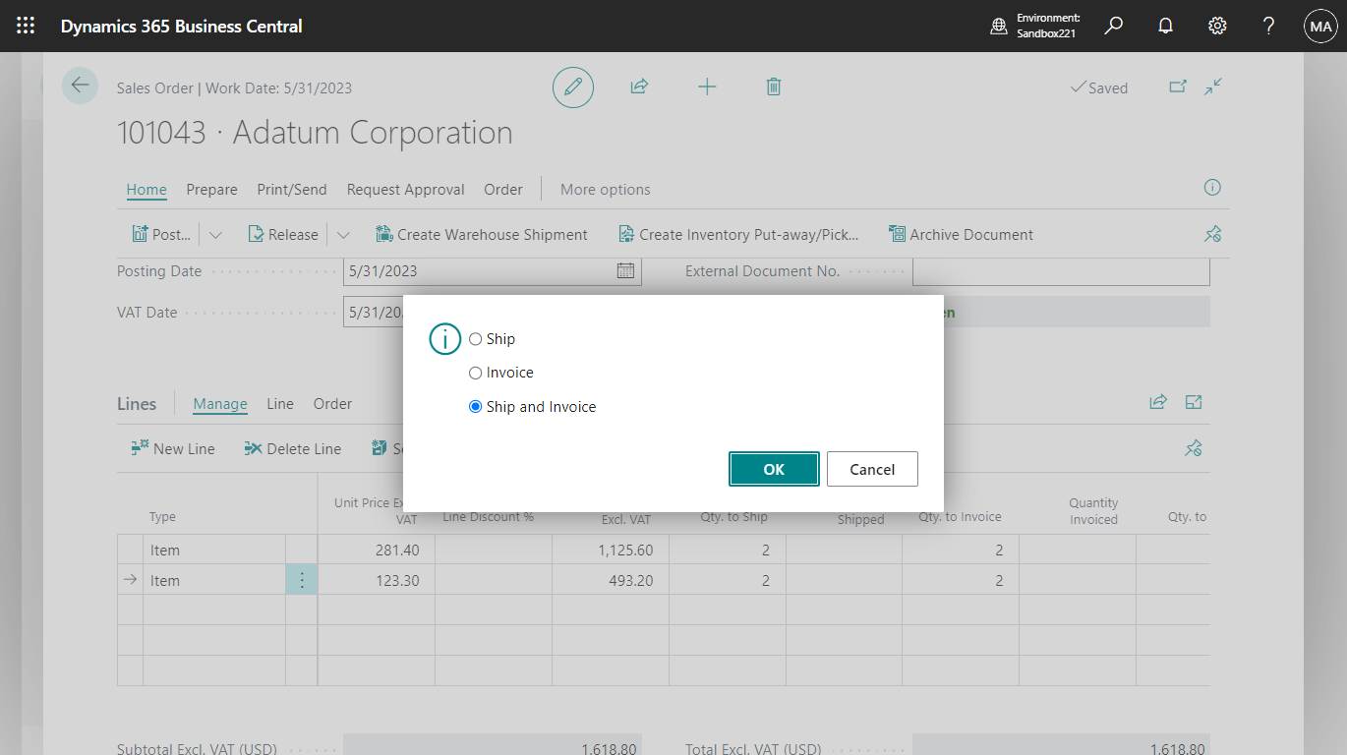Select the edit pencil icon
This screenshot has height=755, width=1347.
pyautogui.click(x=573, y=87)
